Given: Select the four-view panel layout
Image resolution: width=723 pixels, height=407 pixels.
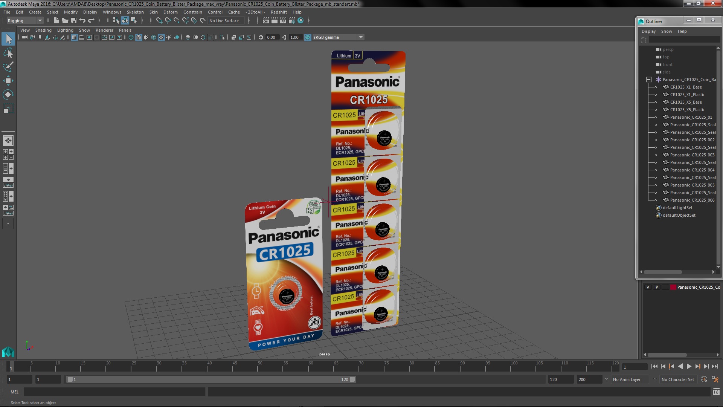Looking at the screenshot, I should (8, 155).
